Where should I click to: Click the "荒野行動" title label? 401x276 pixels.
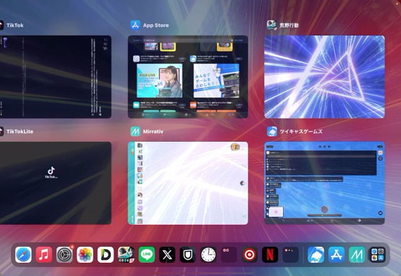pos(289,25)
